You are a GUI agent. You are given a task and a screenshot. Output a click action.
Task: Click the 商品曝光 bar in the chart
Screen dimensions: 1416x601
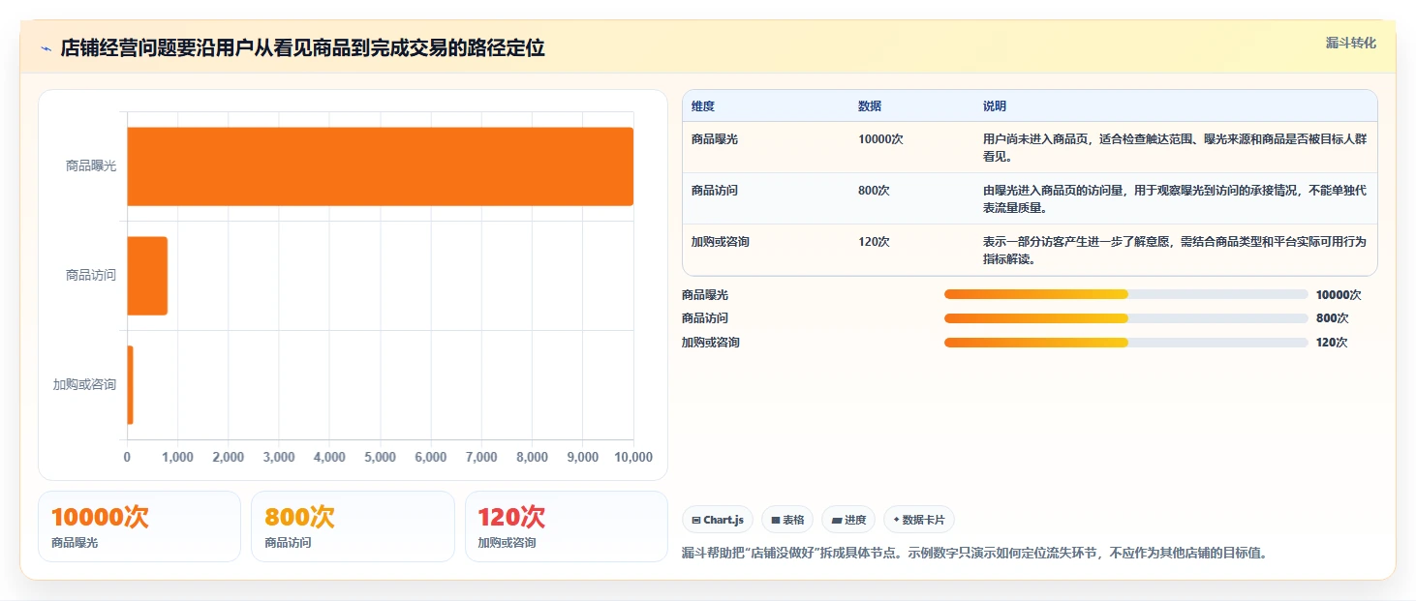380,166
